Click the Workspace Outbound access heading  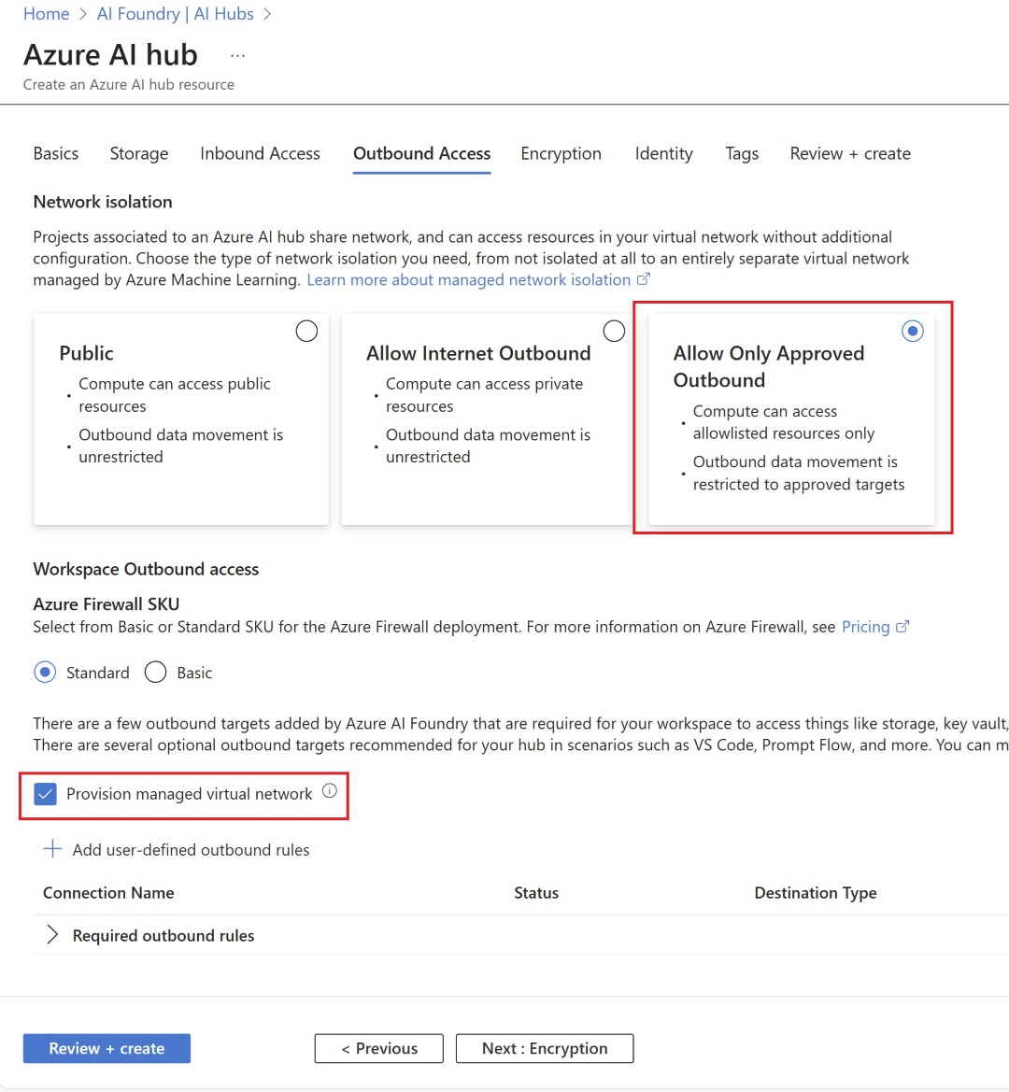(146, 568)
